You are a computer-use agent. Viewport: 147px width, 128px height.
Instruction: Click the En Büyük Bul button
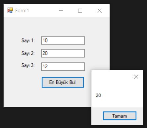pos(63,82)
